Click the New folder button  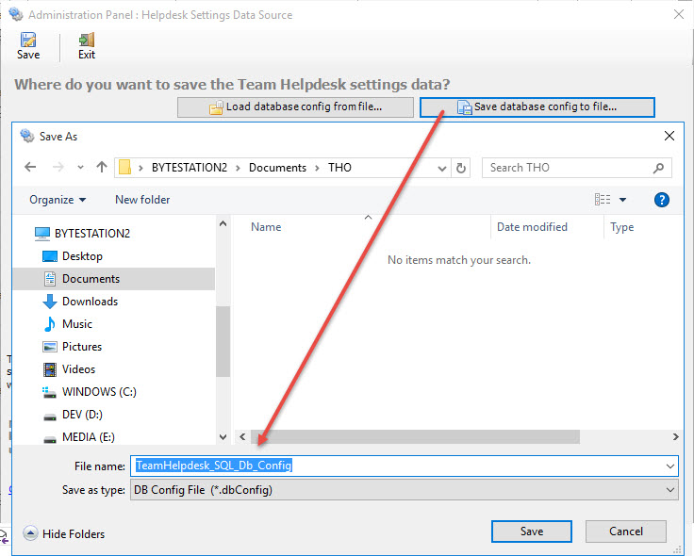pyautogui.click(x=142, y=200)
